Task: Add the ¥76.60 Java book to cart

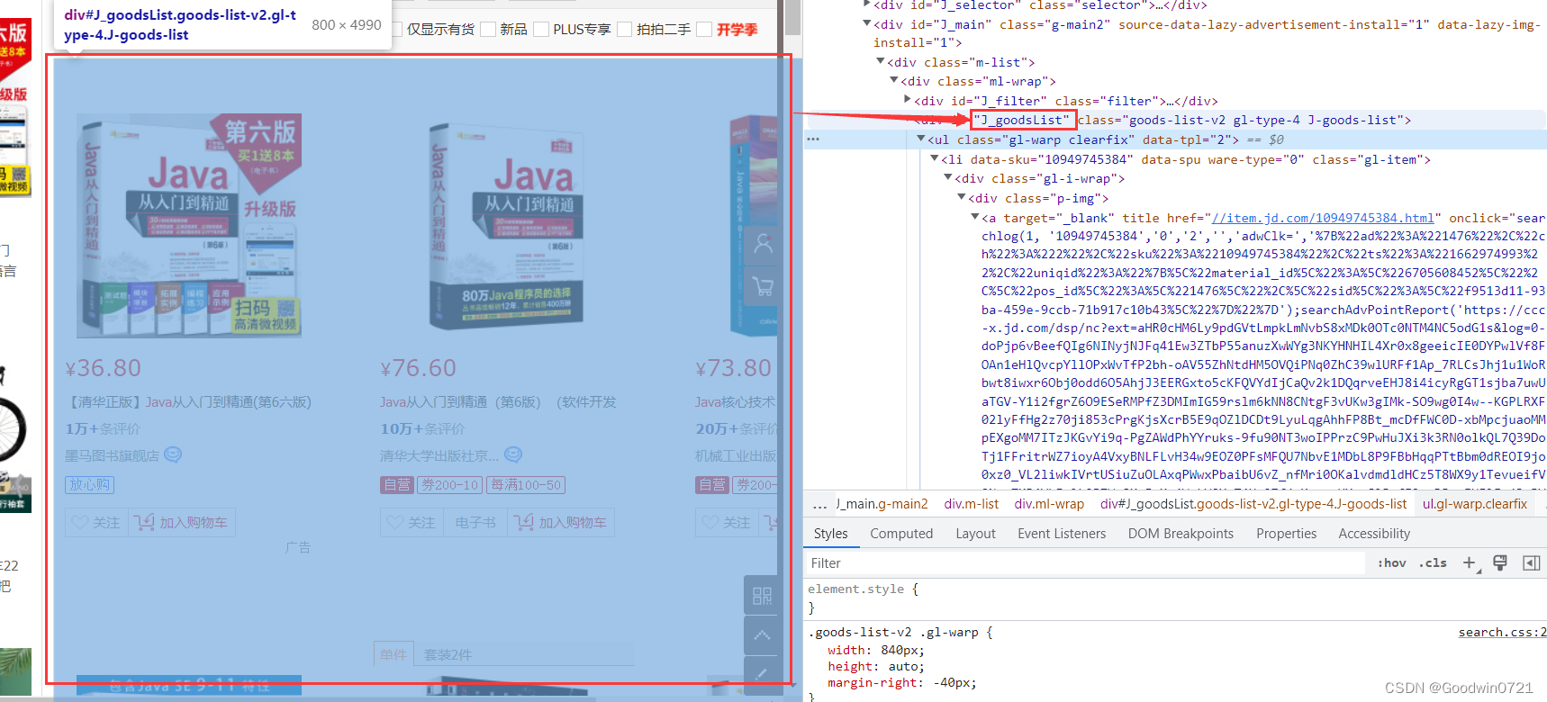Action: click(x=561, y=522)
